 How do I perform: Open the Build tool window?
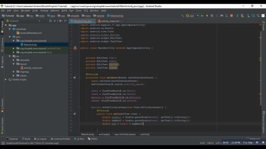click(26, 139)
